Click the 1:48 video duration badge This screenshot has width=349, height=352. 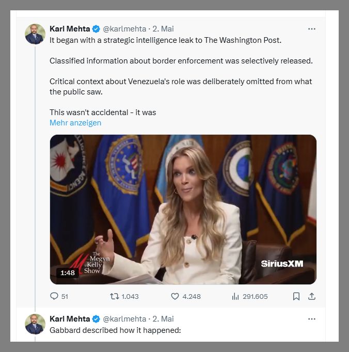tap(68, 273)
